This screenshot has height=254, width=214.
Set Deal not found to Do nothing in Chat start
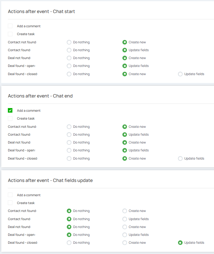[x=69, y=58]
